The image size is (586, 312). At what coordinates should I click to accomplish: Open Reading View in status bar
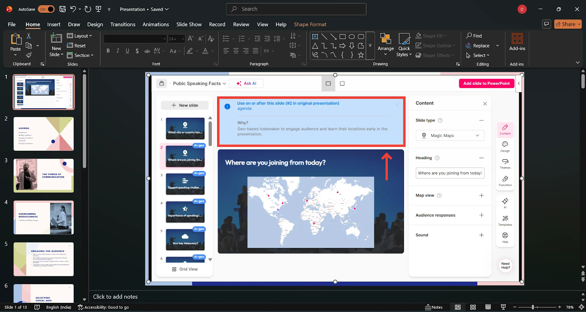pos(488,307)
